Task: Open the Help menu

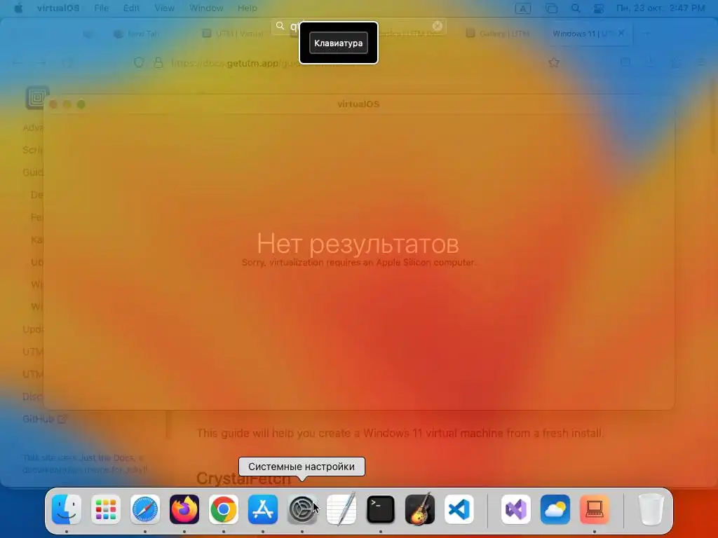Action: (248, 8)
